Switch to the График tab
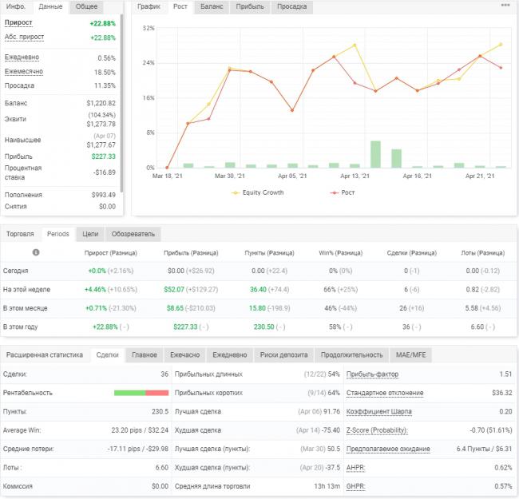519x499 pixels. point(149,6)
